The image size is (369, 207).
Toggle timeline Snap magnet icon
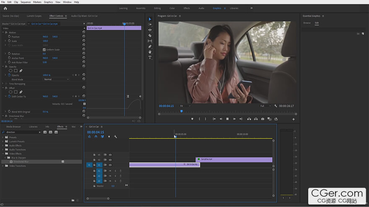point(96,137)
